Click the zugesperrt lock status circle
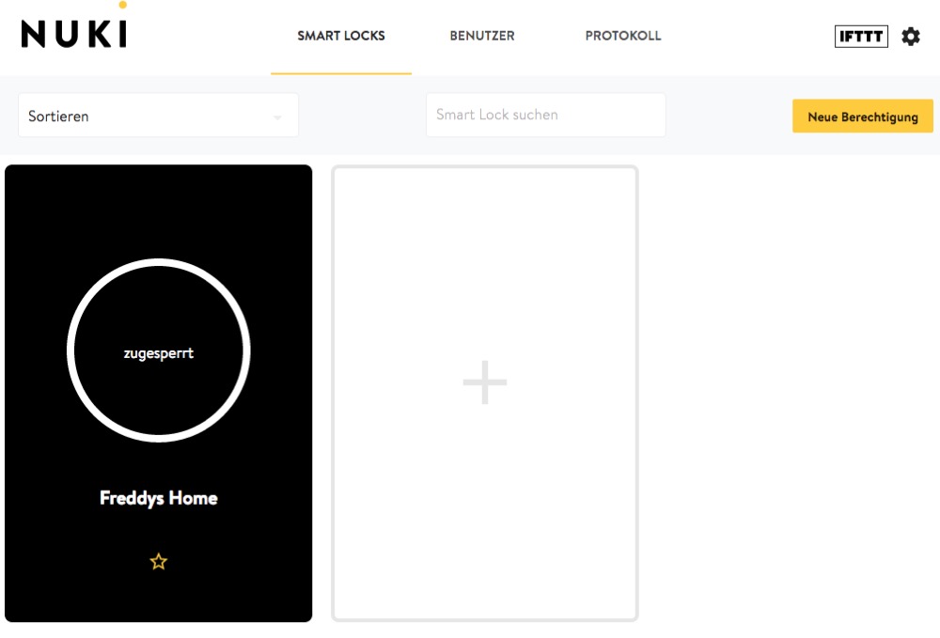The image size is (940, 638). [158, 350]
